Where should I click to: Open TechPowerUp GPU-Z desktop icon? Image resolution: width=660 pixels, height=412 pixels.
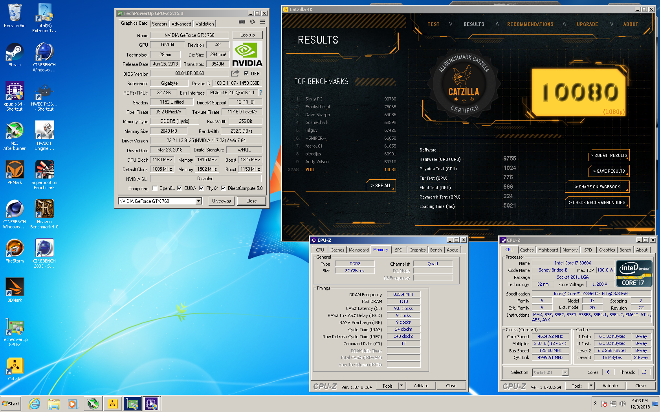(x=15, y=332)
